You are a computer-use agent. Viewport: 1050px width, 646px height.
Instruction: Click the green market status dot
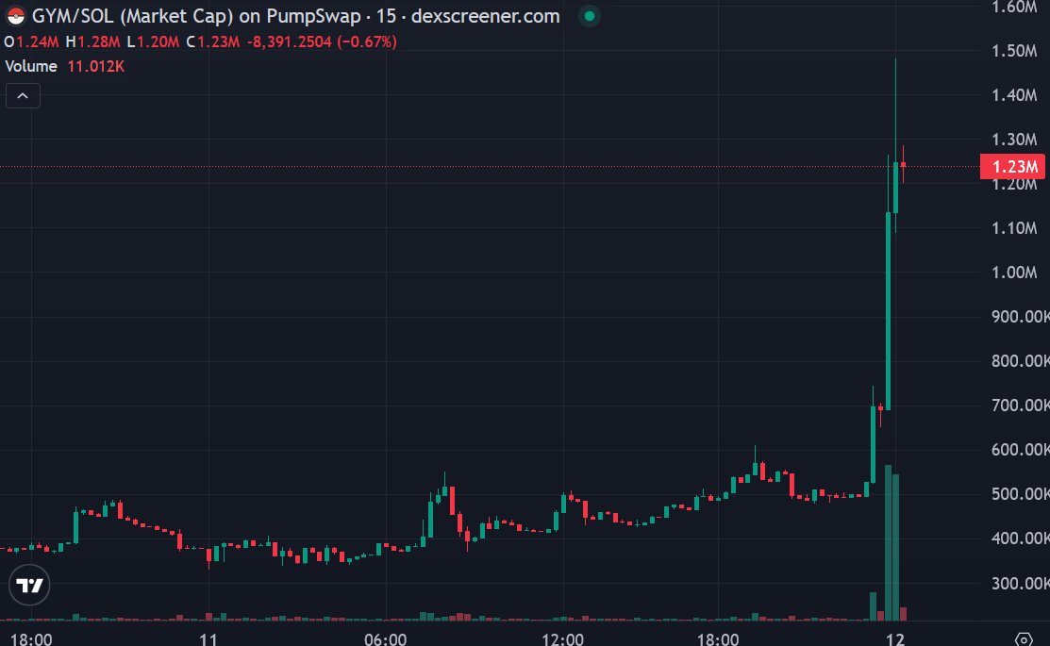click(590, 16)
